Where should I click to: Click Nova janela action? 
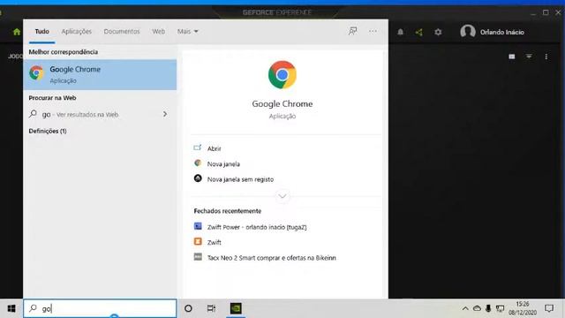tap(223, 164)
